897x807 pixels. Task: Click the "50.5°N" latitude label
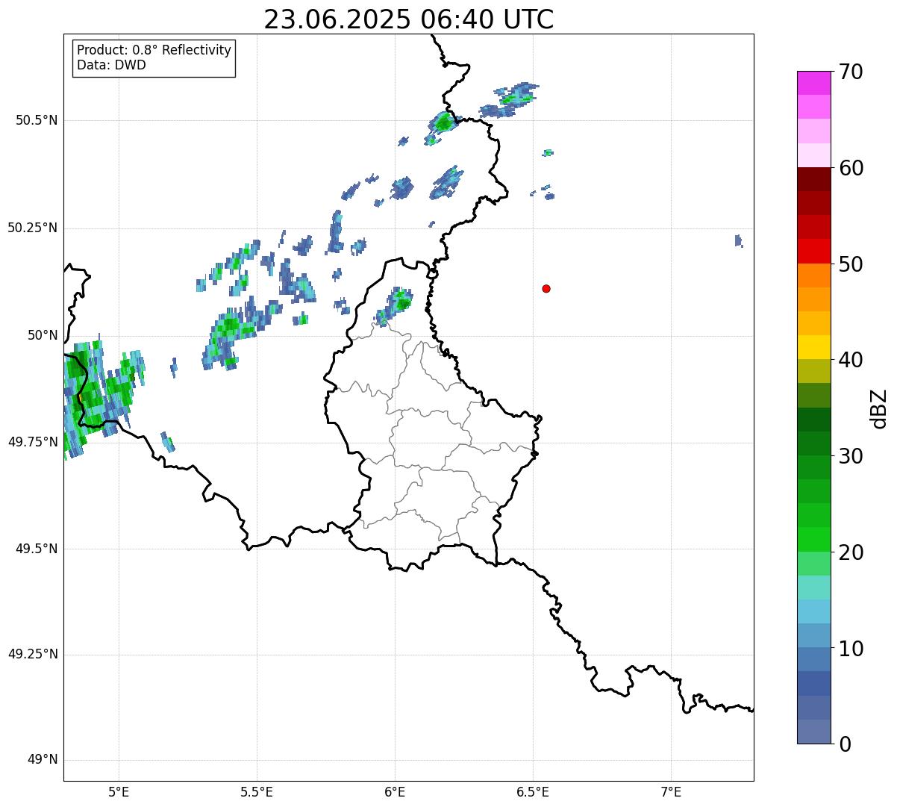(37, 120)
